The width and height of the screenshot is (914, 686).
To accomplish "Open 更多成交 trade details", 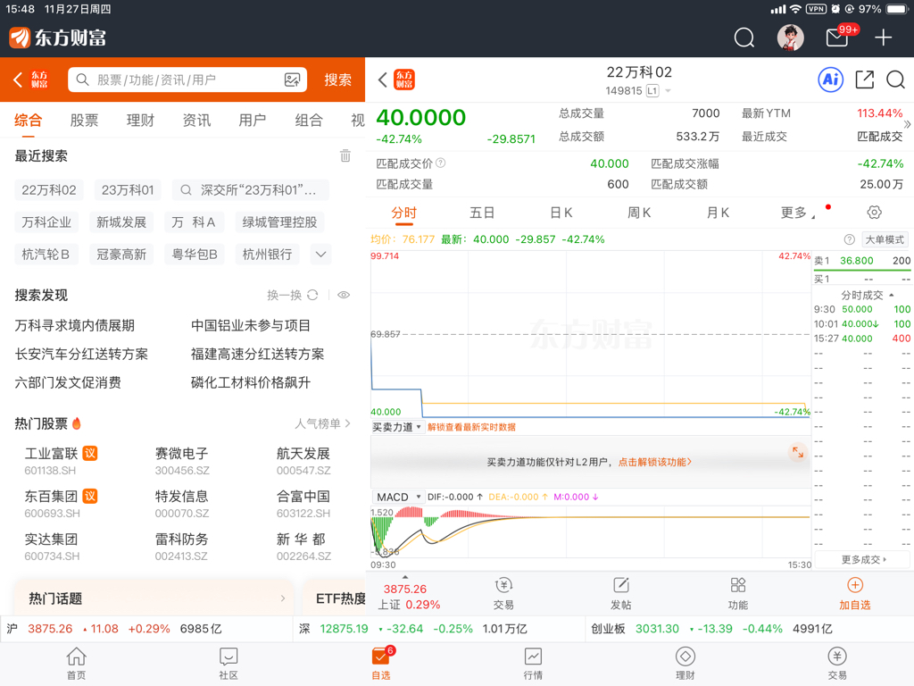I will [x=863, y=560].
